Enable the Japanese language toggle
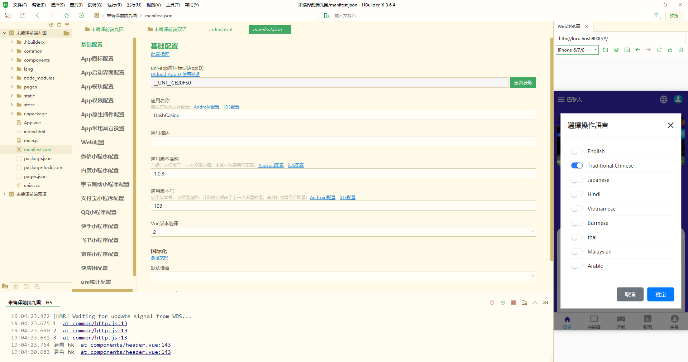Viewport: 688px width, 362px height. point(577,180)
